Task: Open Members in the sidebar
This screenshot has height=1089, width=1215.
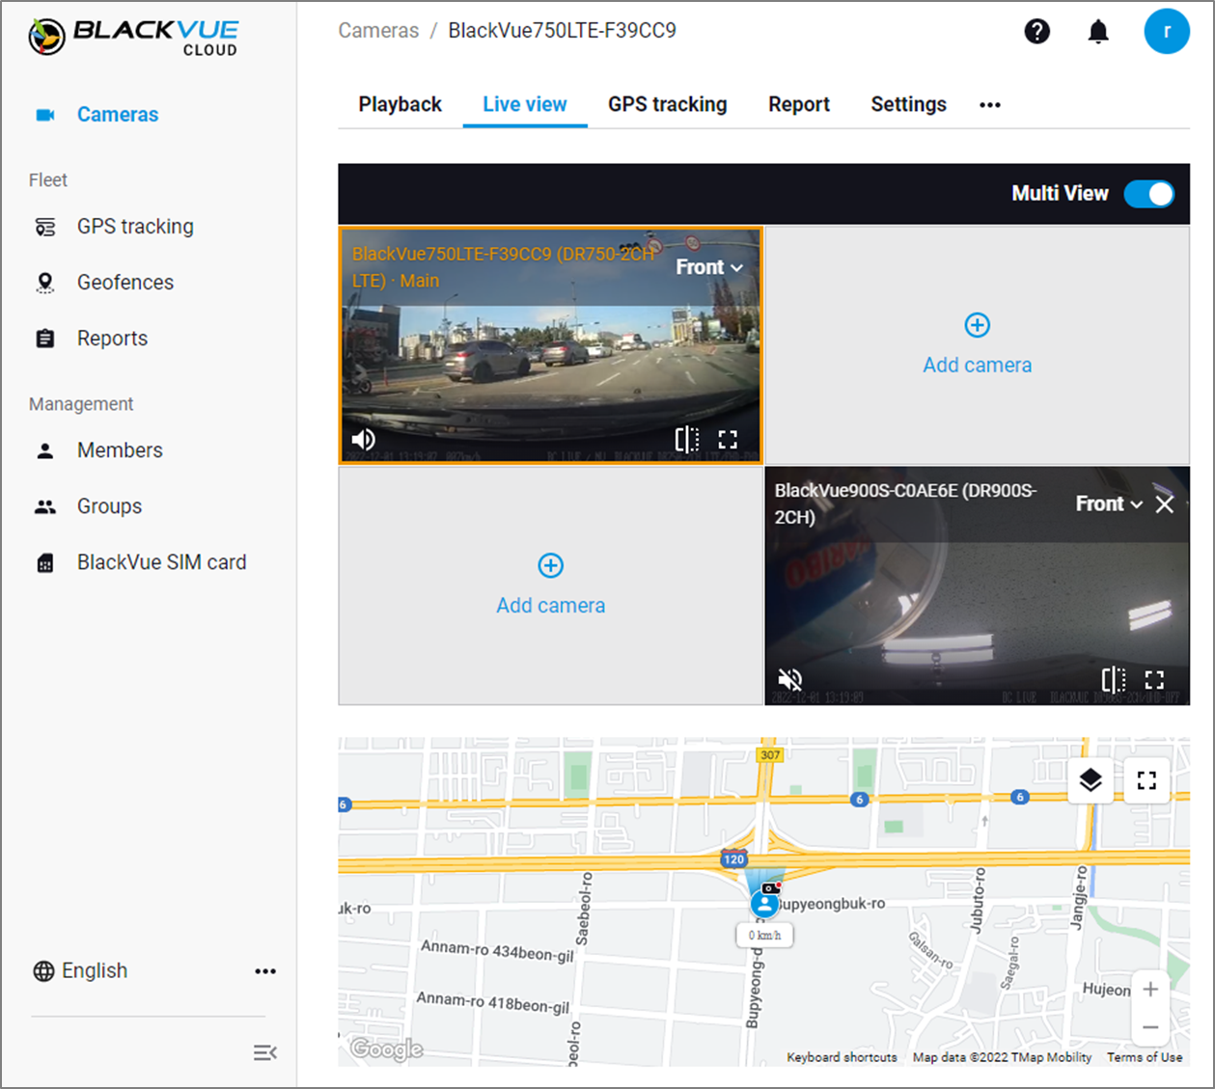Action: click(x=120, y=450)
